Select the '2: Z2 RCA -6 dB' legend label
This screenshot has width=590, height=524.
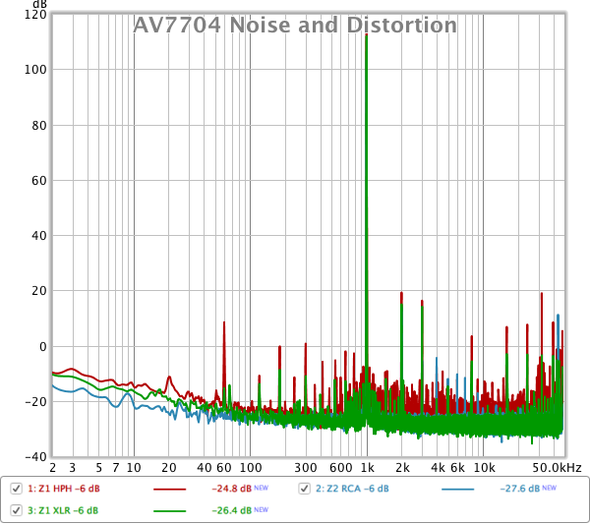pyautogui.click(x=352, y=489)
